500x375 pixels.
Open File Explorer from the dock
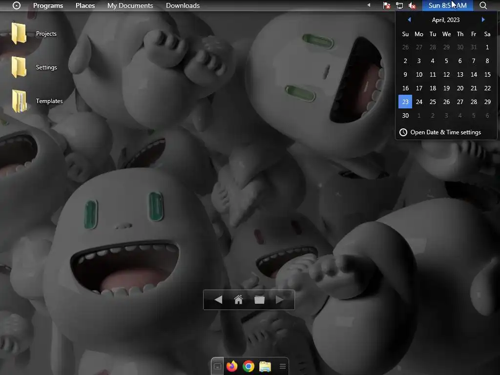click(x=265, y=366)
